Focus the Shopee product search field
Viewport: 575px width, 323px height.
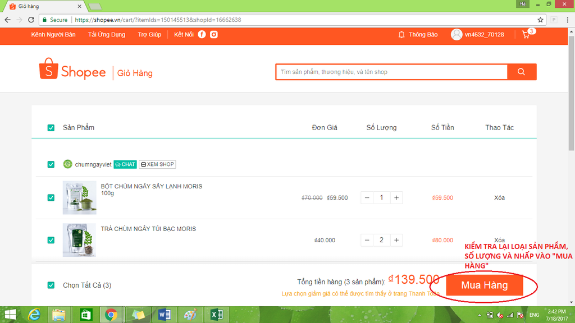pos(391,72)
